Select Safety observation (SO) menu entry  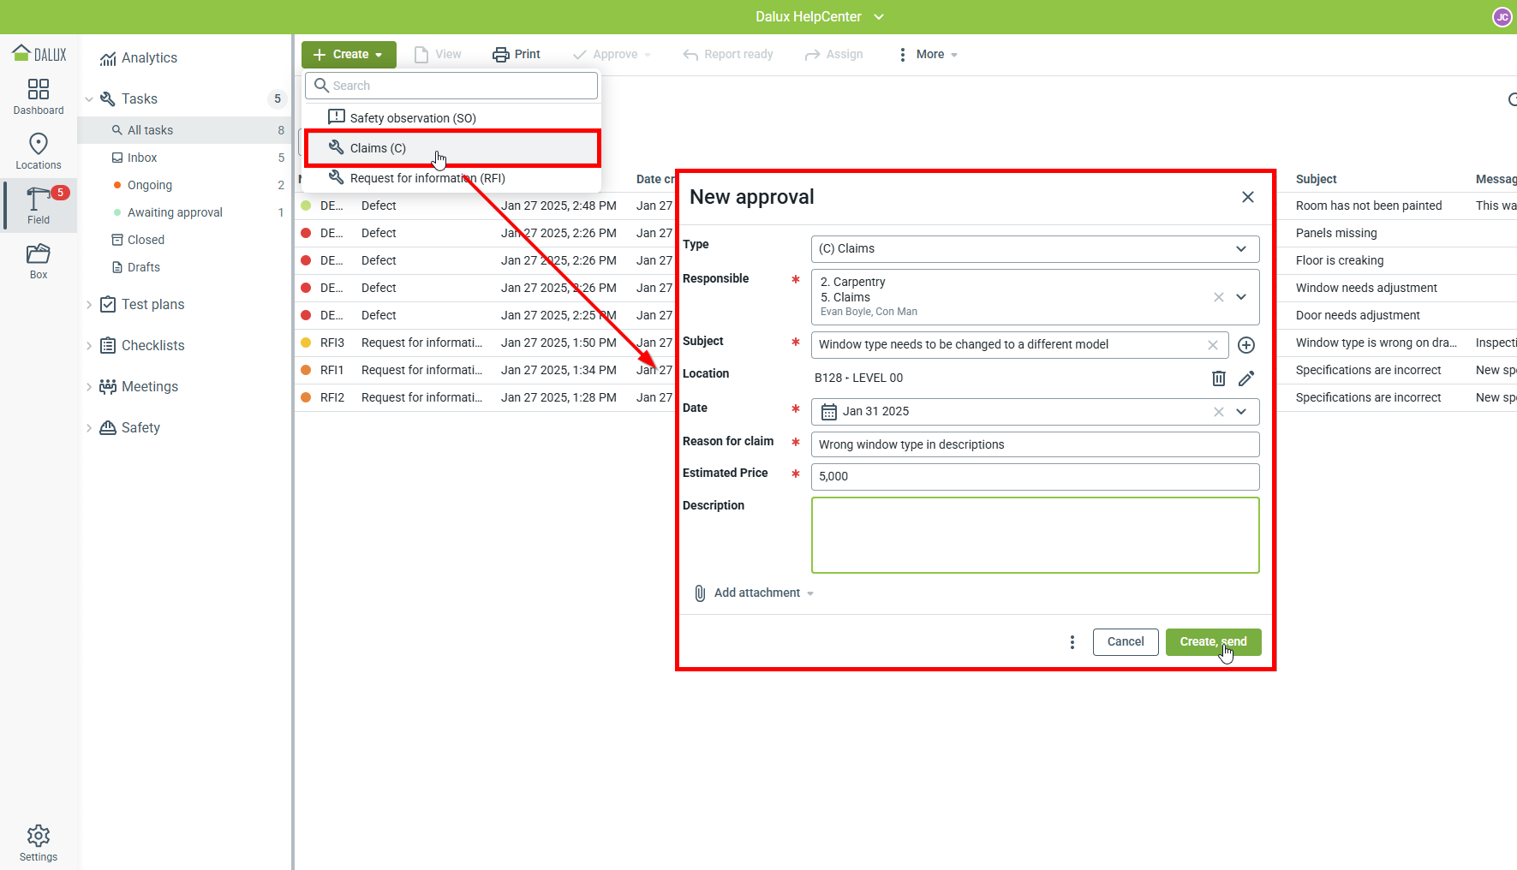(x=412, y=118)
